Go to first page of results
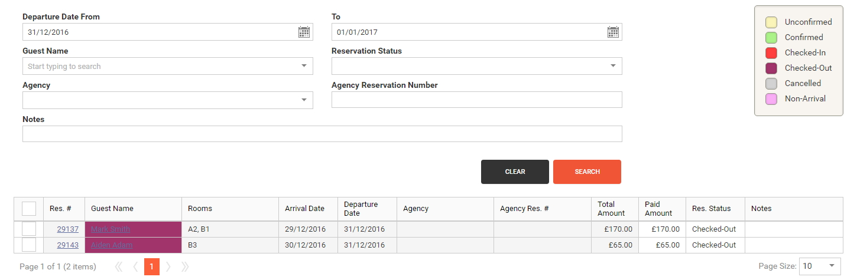 [x=118, y=266]
